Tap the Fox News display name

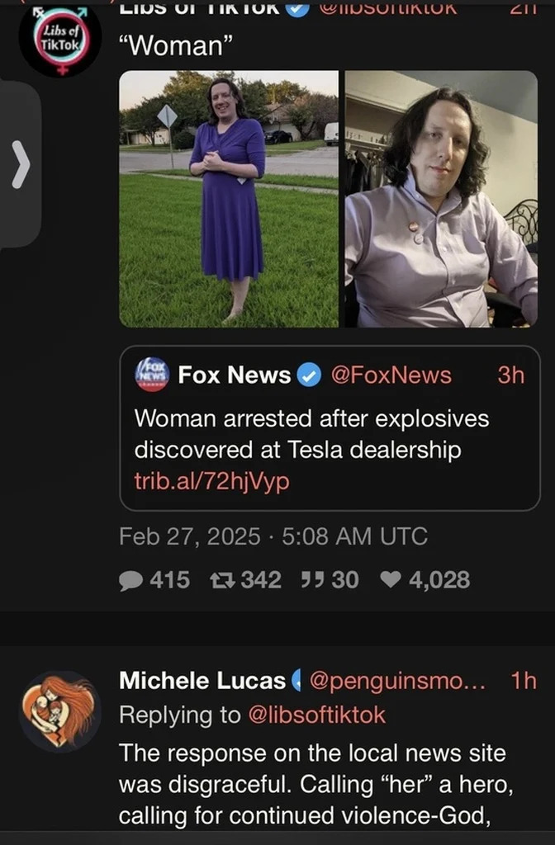coord(235,375)
